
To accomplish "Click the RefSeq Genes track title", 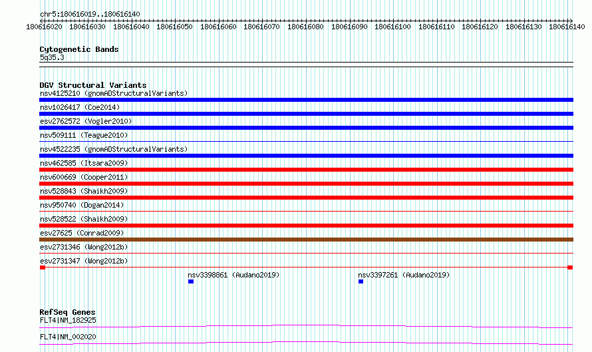I will tap(67, 312).
